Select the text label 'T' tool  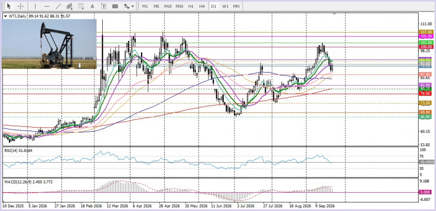[x=104, y=6]
